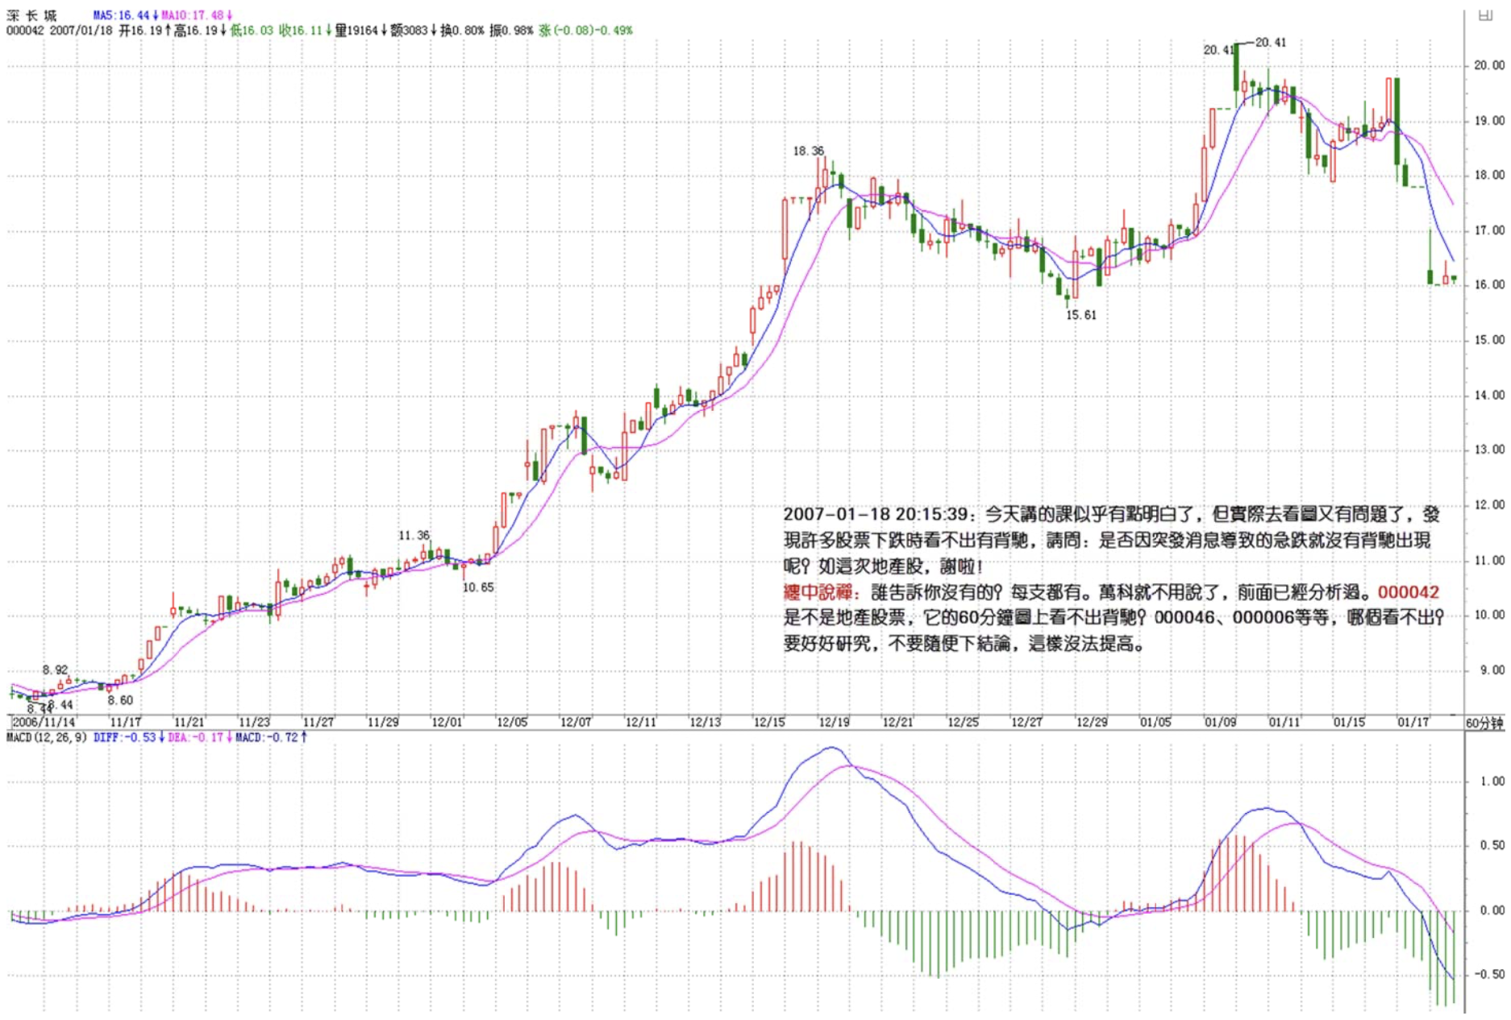Click the 20.00 price axis label
This screenshot has height=1020, width=1511.
1488,65
